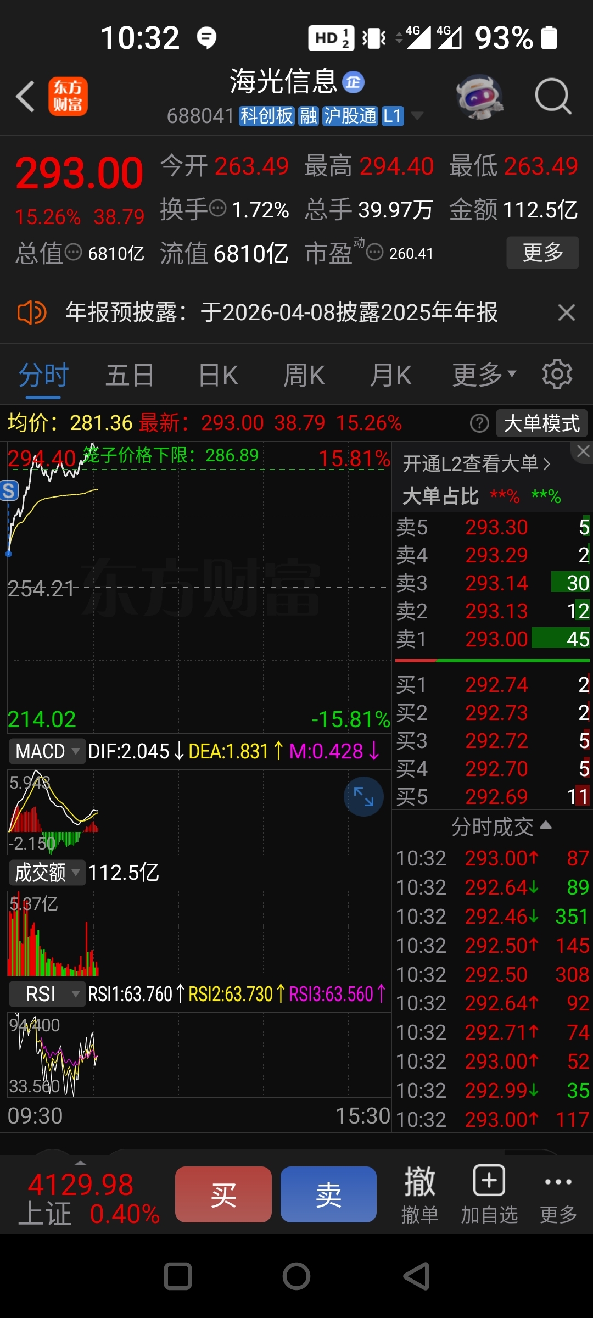Open 开通L2查看大单 link

coord(476,464)
